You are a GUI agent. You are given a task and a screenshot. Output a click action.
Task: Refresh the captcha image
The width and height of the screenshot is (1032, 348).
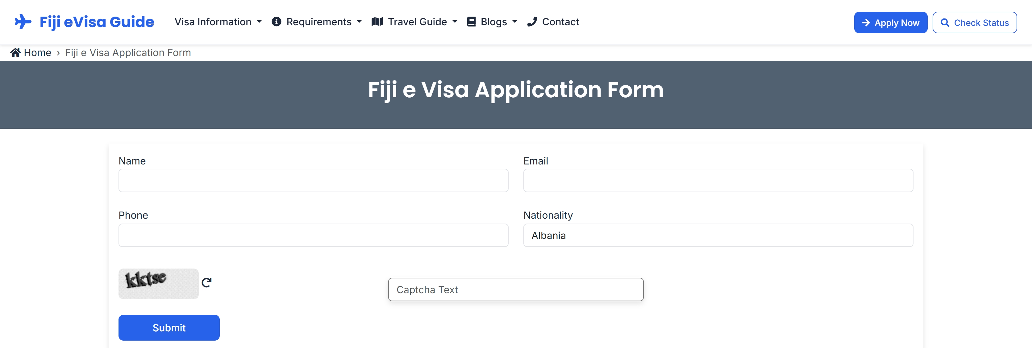206,283
